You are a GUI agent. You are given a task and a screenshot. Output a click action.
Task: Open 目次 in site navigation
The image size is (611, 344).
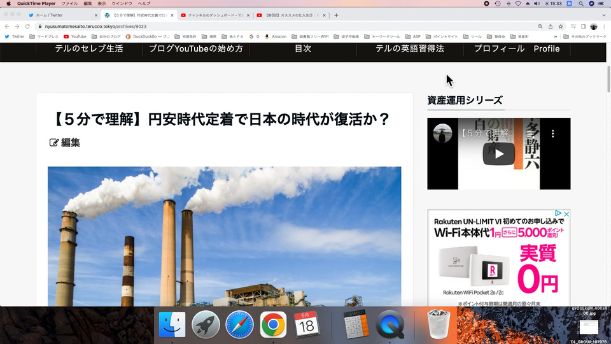tap(303, 49)
